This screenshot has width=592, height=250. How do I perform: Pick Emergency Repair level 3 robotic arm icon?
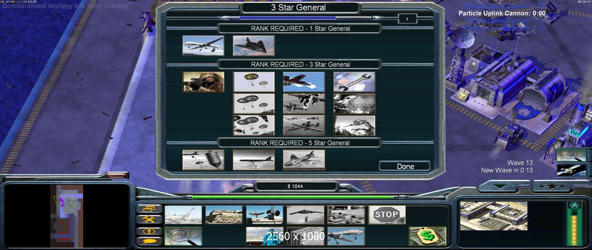tap(354, 125)
